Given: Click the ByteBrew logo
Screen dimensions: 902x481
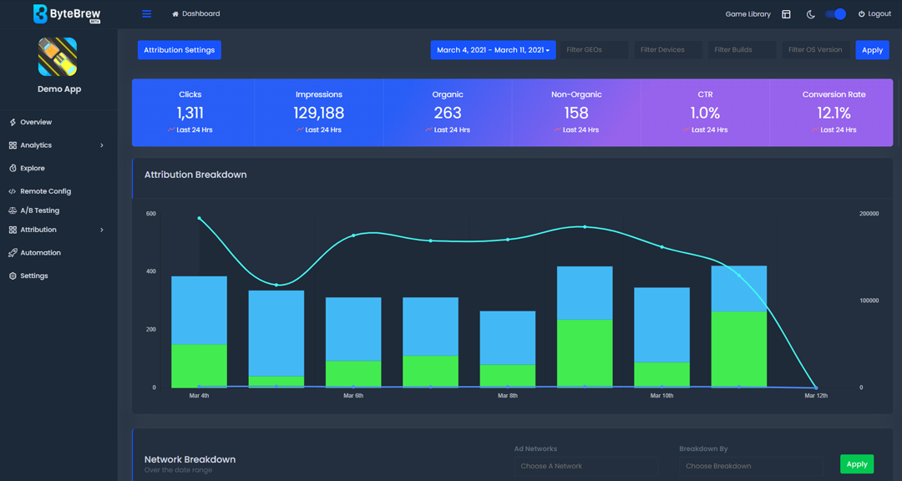Looking at the screenshot, I should 67,14.
